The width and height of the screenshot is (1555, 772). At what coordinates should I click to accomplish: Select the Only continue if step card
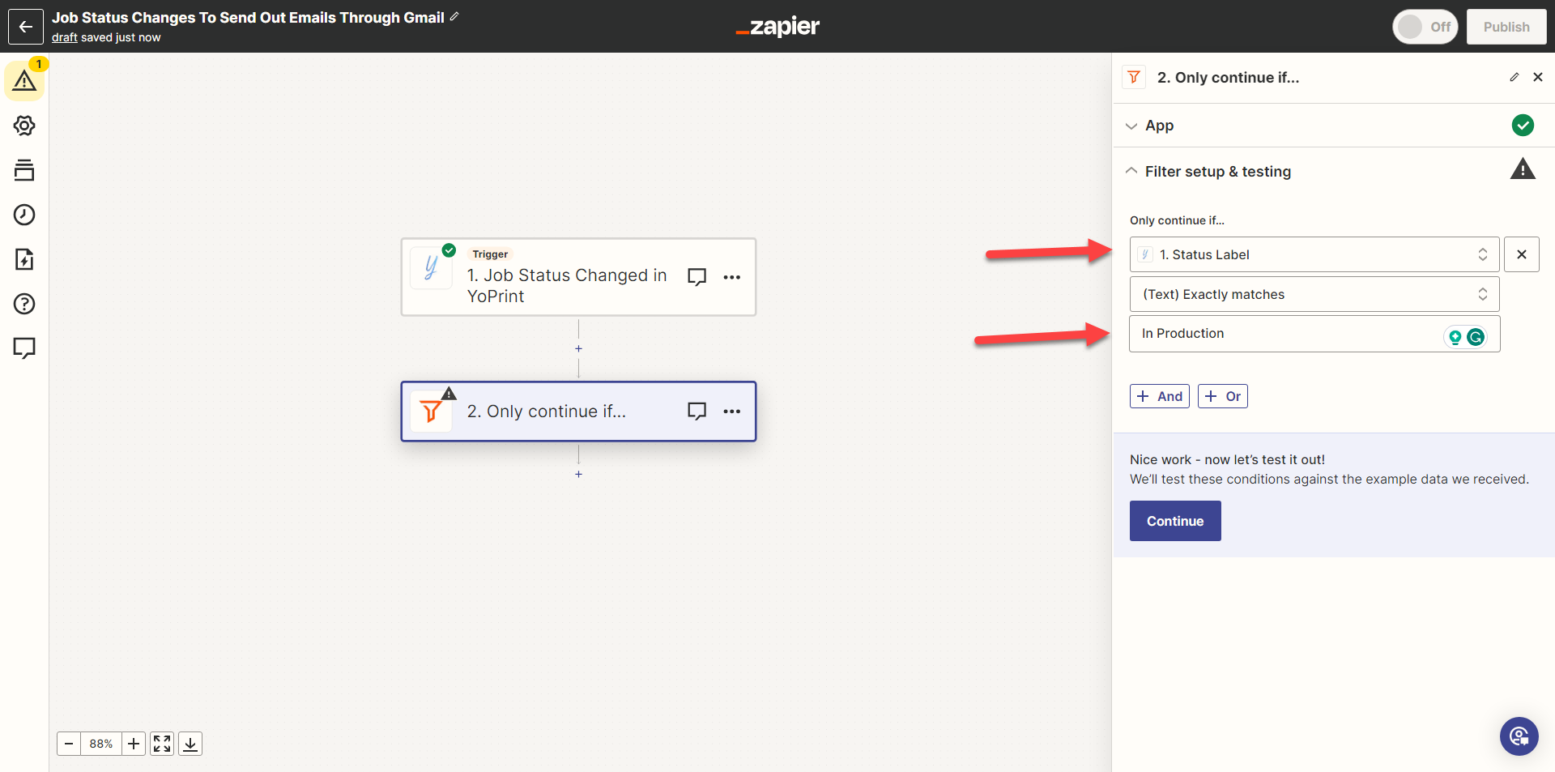coord(578,412)
